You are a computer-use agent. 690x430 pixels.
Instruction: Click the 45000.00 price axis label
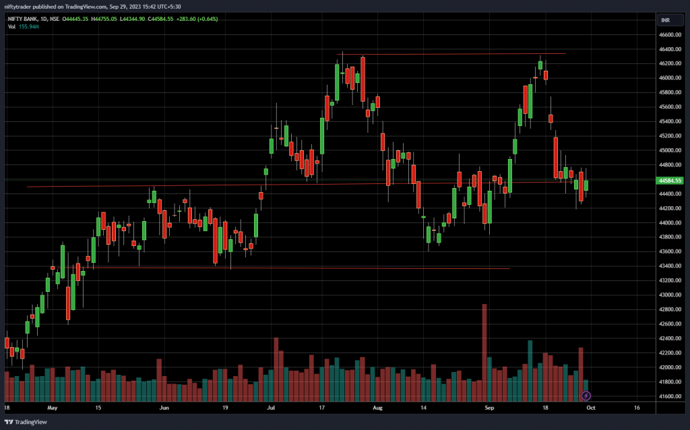[670, 150]
